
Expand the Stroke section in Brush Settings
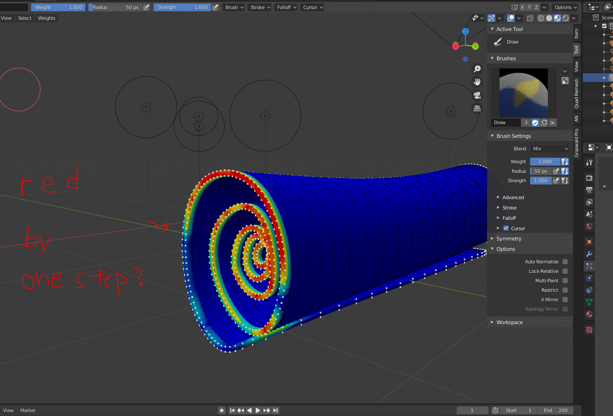pyautogui.click(x=509, y=207)
